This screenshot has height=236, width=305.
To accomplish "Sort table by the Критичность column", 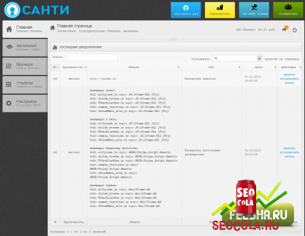I will (74, 67).
